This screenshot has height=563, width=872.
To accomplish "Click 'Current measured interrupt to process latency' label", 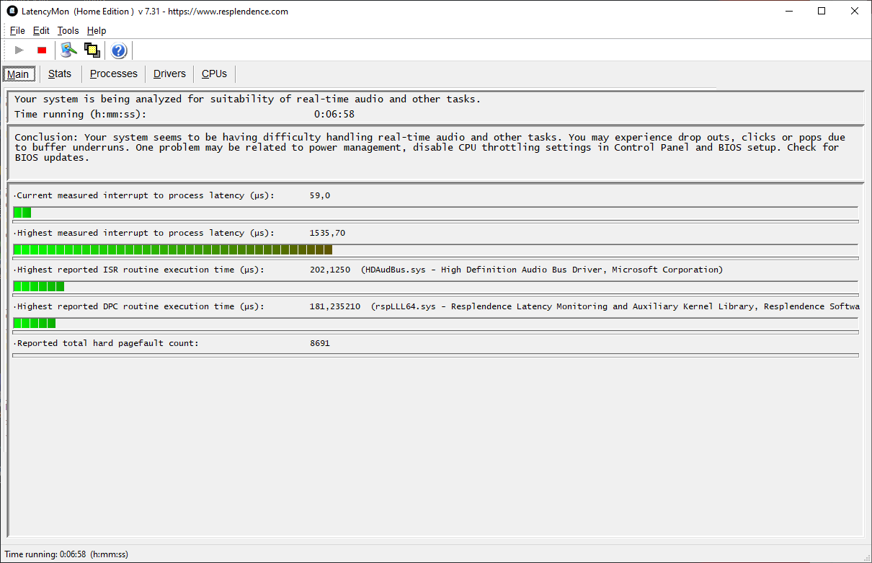I will pyautogui.click(x=145, y=195).
